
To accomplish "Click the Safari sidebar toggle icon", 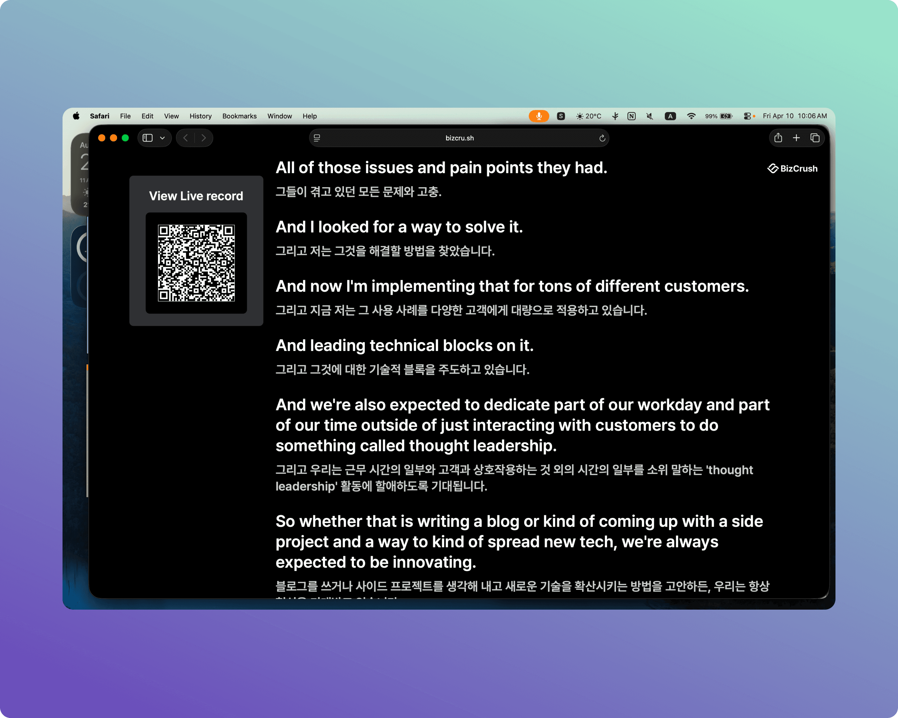I will coord(147,138).
